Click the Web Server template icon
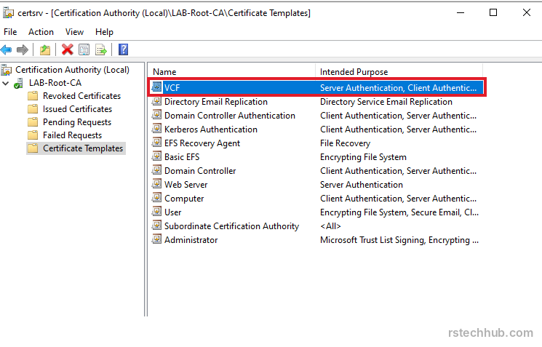 156,184
